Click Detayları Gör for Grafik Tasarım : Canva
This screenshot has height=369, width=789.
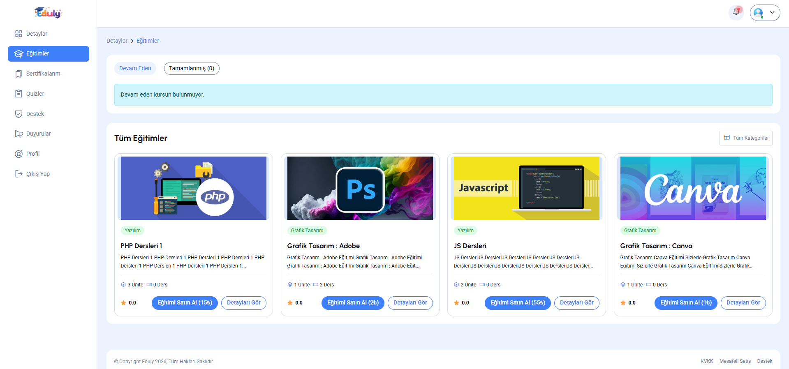click(x=743, y=303)
